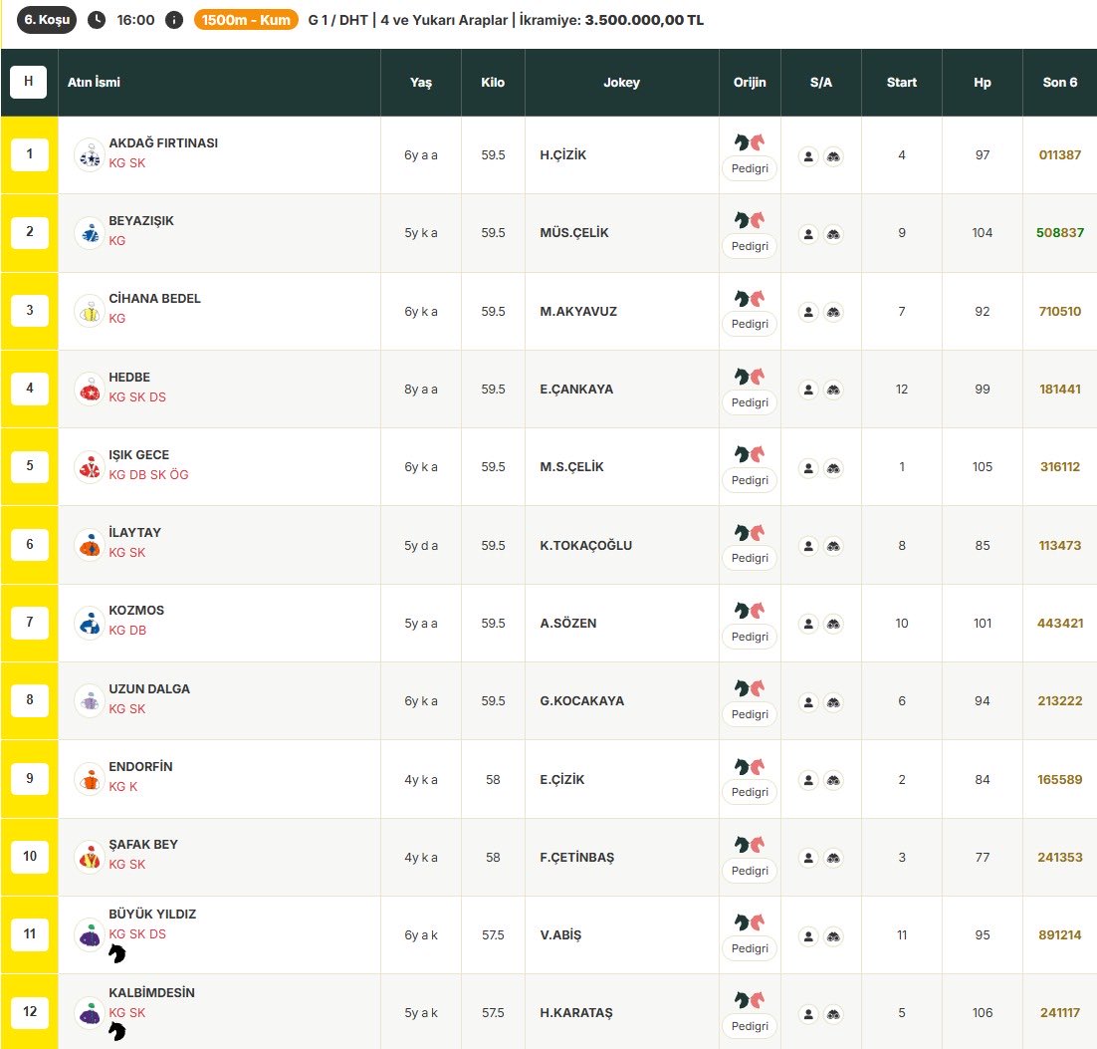Click Hp value 106 for KALBİMDESİN
This screenshot has width=1097, height=1049.
(983, 1012)
